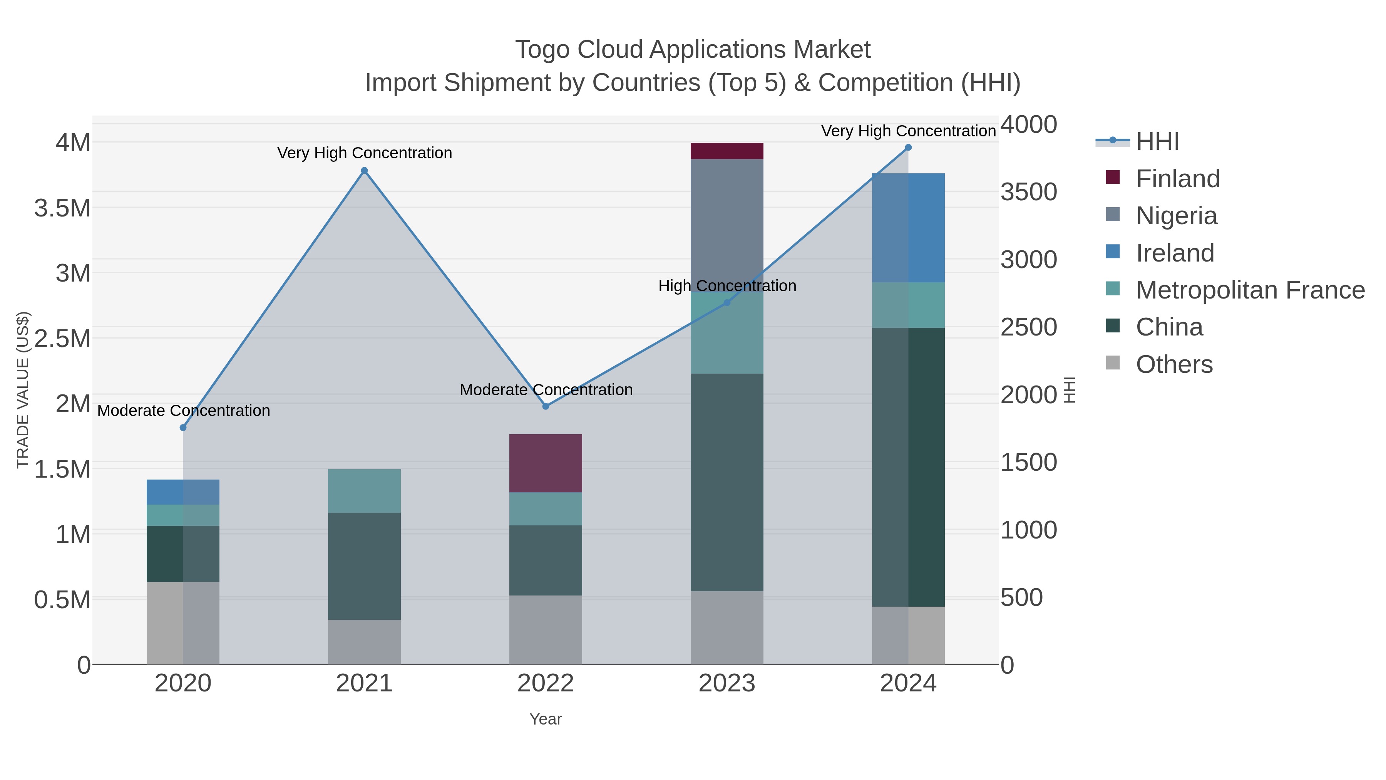Click the Others segment in 2022 bar
The height and width of the screenshot is (780, 1386).
pyautogui.click(x=546, y=630)
